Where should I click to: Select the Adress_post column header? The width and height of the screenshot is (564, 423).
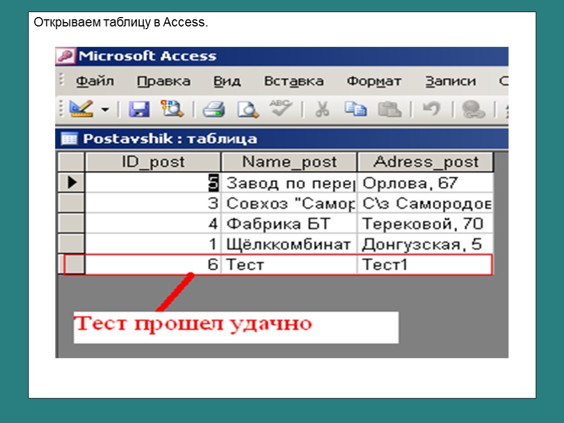pos(426,162)
